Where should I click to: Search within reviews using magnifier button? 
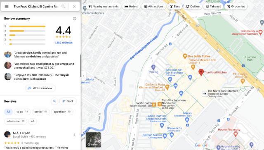click(x=54, y=101)
